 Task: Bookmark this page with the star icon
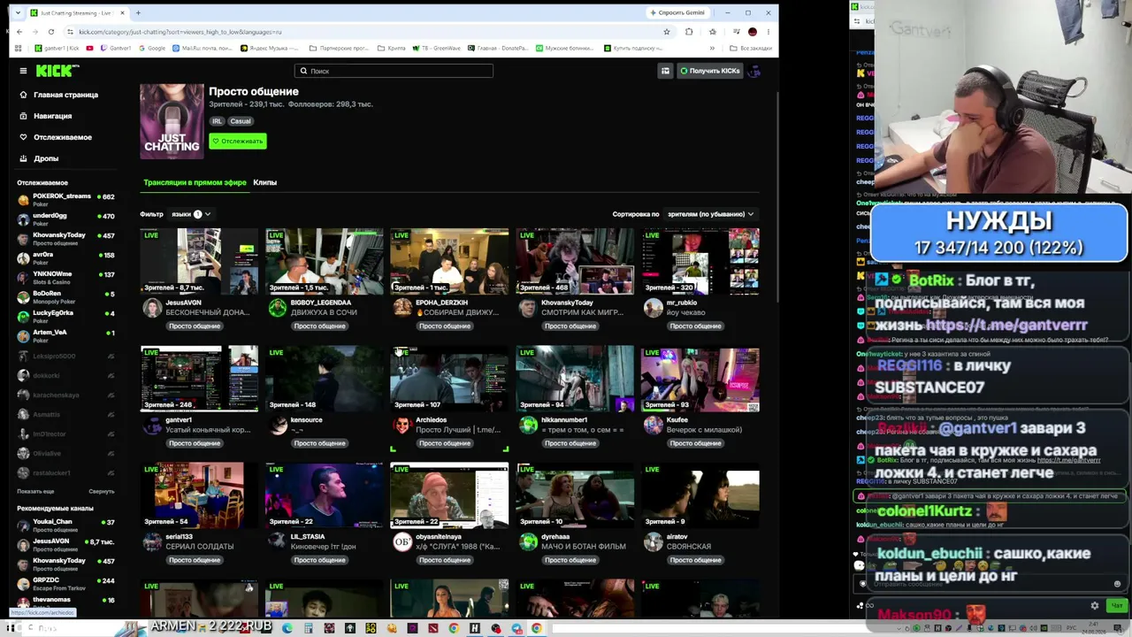(x=666, y=32)
